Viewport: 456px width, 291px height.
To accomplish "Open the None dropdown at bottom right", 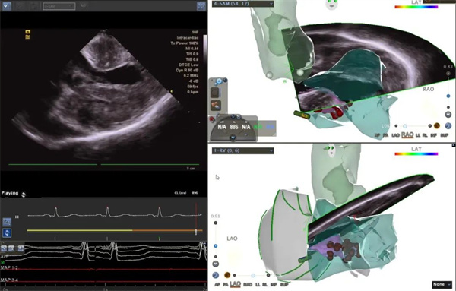I will pos(442,284).
